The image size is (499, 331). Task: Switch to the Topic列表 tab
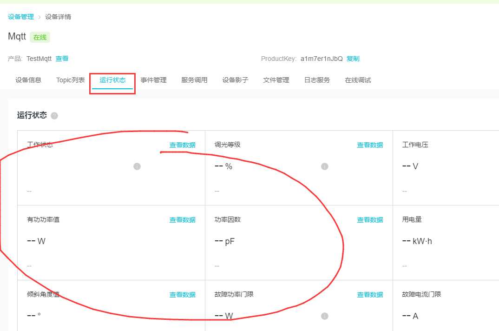70,80
